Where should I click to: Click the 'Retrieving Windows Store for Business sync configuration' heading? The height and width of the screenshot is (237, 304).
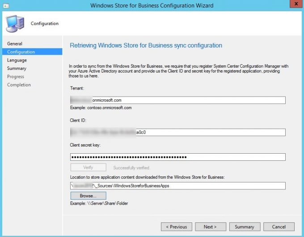tap(146, 45)
